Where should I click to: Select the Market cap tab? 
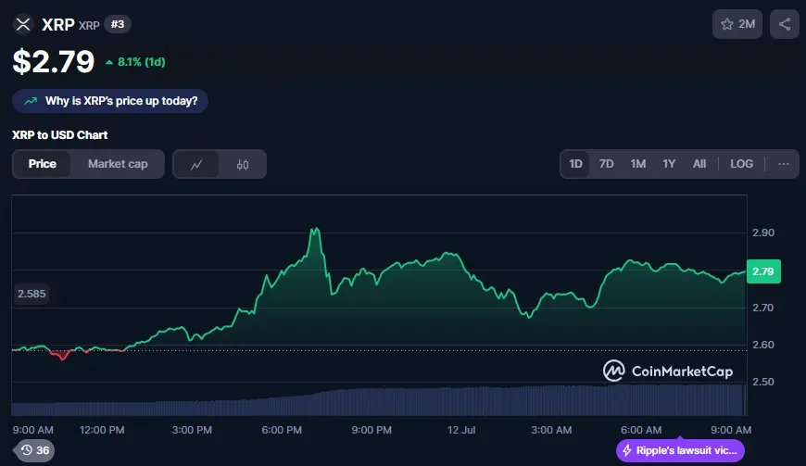click(x=118, y=164)
